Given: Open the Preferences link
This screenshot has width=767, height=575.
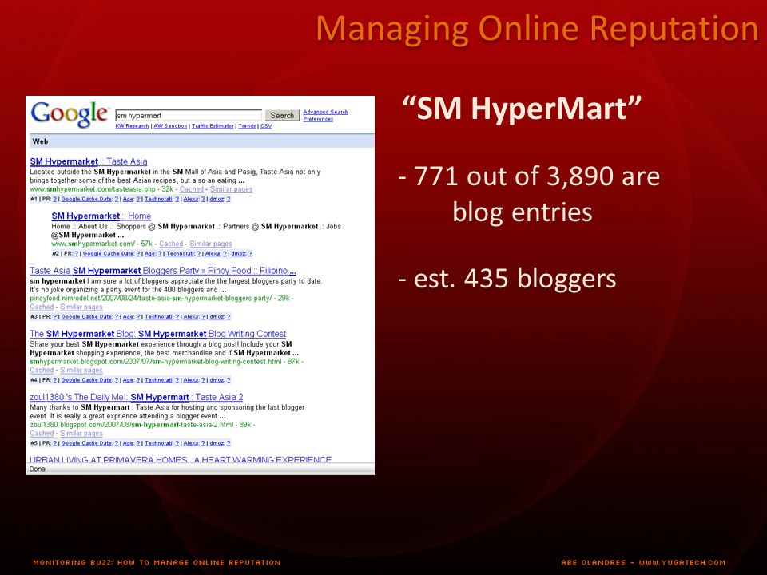Looking at the screenshot, I should point(318,119).
